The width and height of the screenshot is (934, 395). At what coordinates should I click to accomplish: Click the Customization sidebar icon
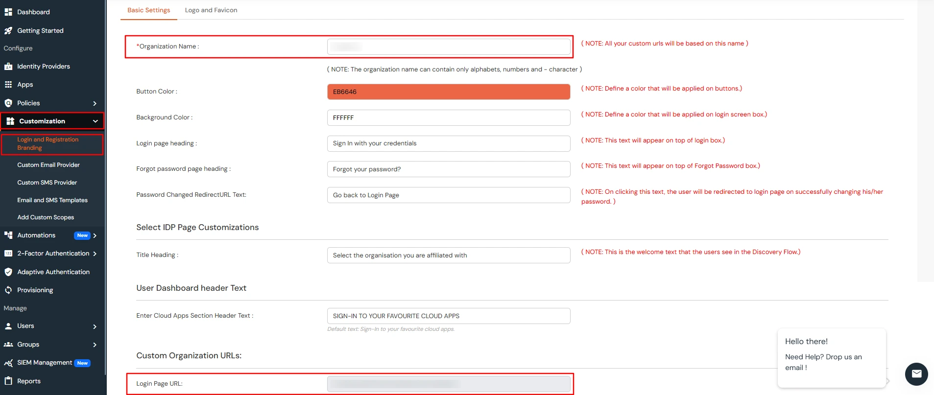pos(10,121)
